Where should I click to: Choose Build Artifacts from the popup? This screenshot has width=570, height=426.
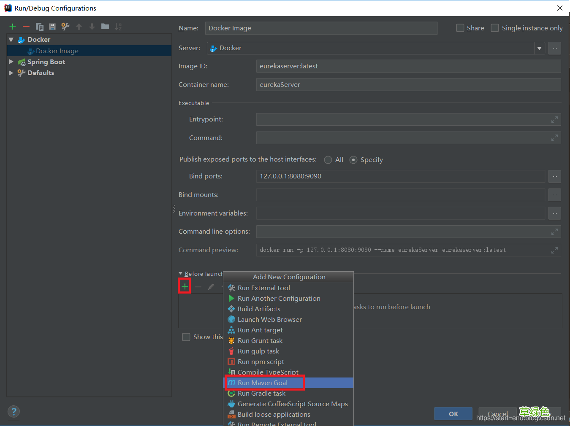click(x=288, y=309)
